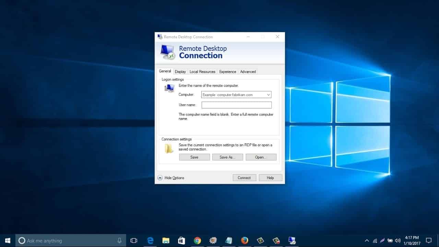
Task: Click the Connect button
Action: (x=244, y=178)
